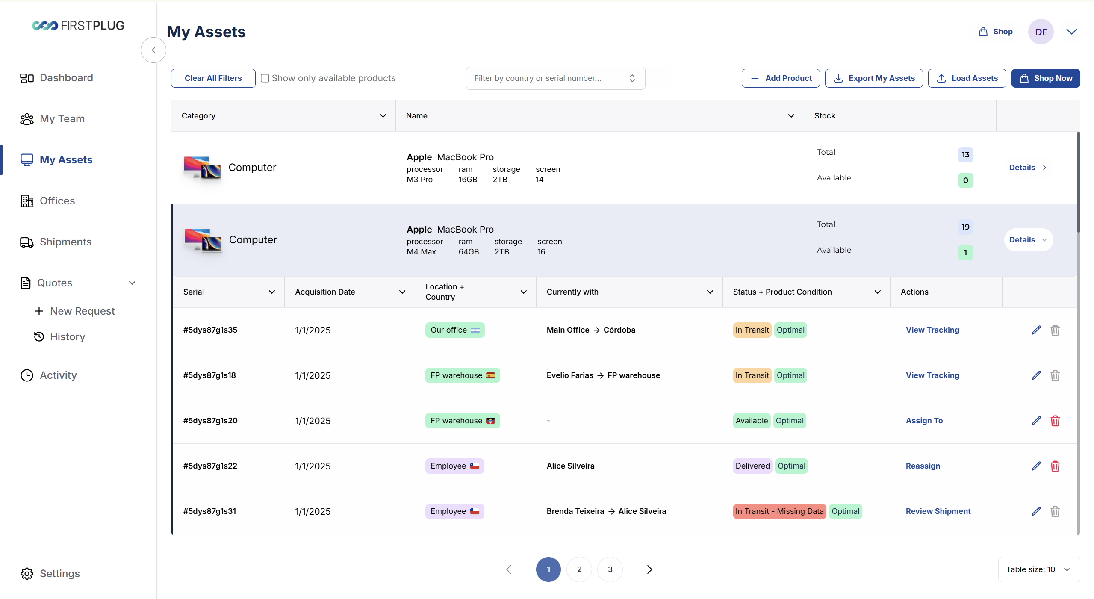
Task: Open Settings via the gear icon
Action: click(27, 574)
